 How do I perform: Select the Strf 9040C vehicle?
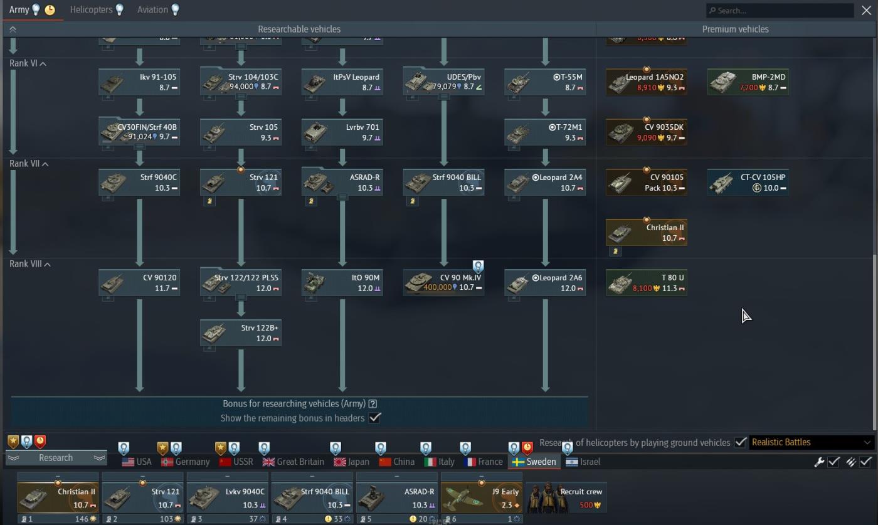pos(139,183)
